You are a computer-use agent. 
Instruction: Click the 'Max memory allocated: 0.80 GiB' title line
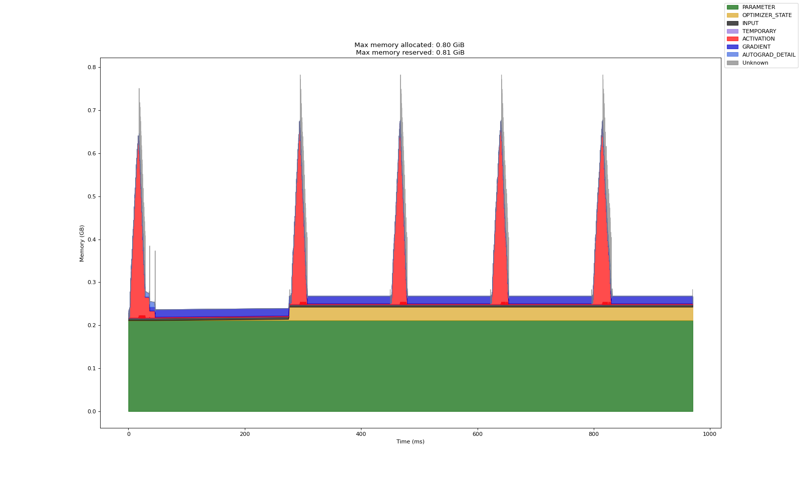pyautogui.click(x=410, y=45)
